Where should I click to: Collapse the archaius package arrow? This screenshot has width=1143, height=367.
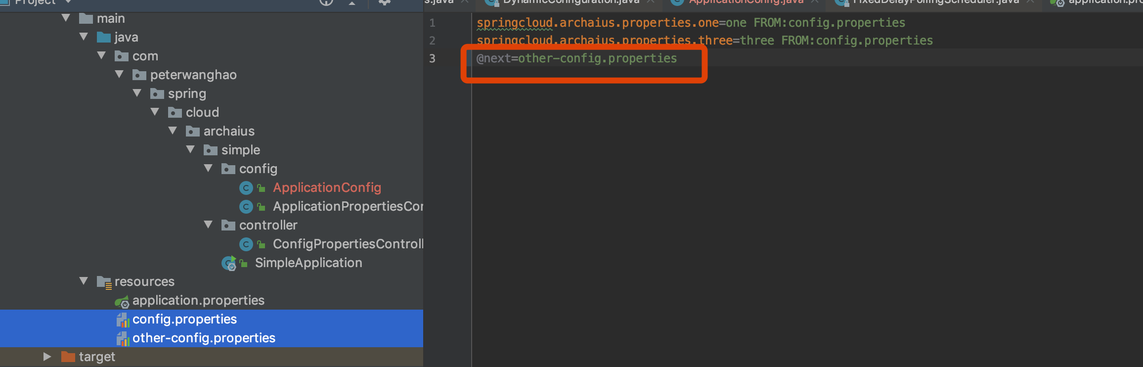pos(173,131)
